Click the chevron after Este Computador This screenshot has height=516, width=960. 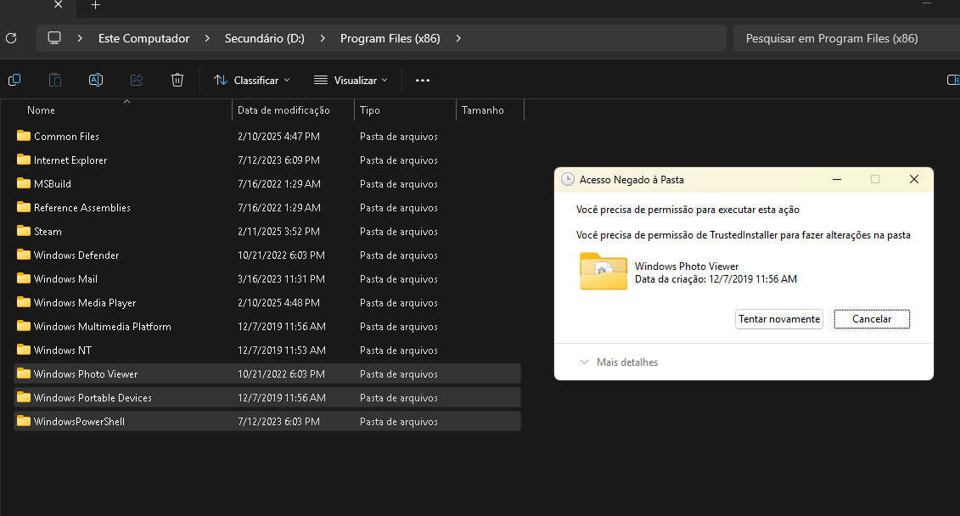click(x=207, y=38)
